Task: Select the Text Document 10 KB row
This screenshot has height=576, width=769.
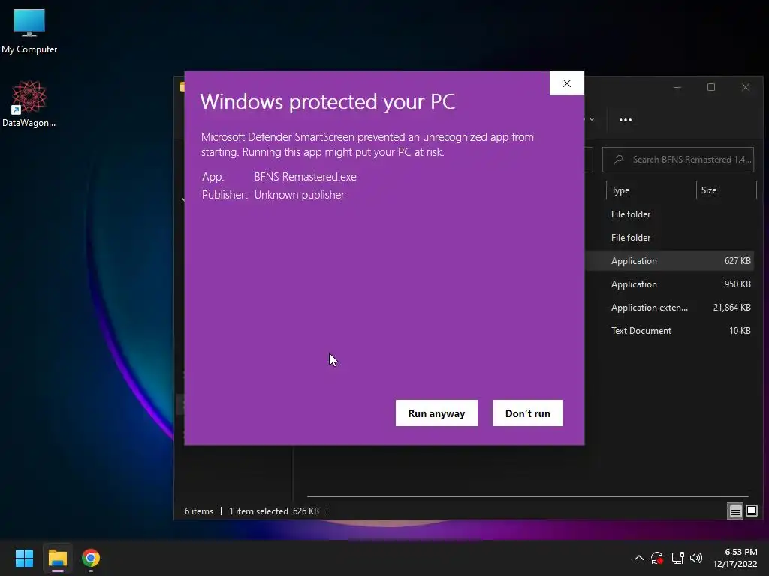Action: pyautogui.click(x=669, y=331)
